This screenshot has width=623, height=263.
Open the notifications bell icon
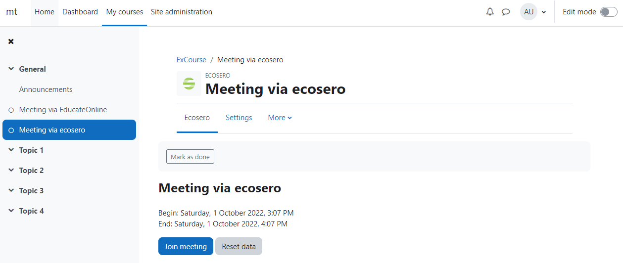click(x=490, y=12)
